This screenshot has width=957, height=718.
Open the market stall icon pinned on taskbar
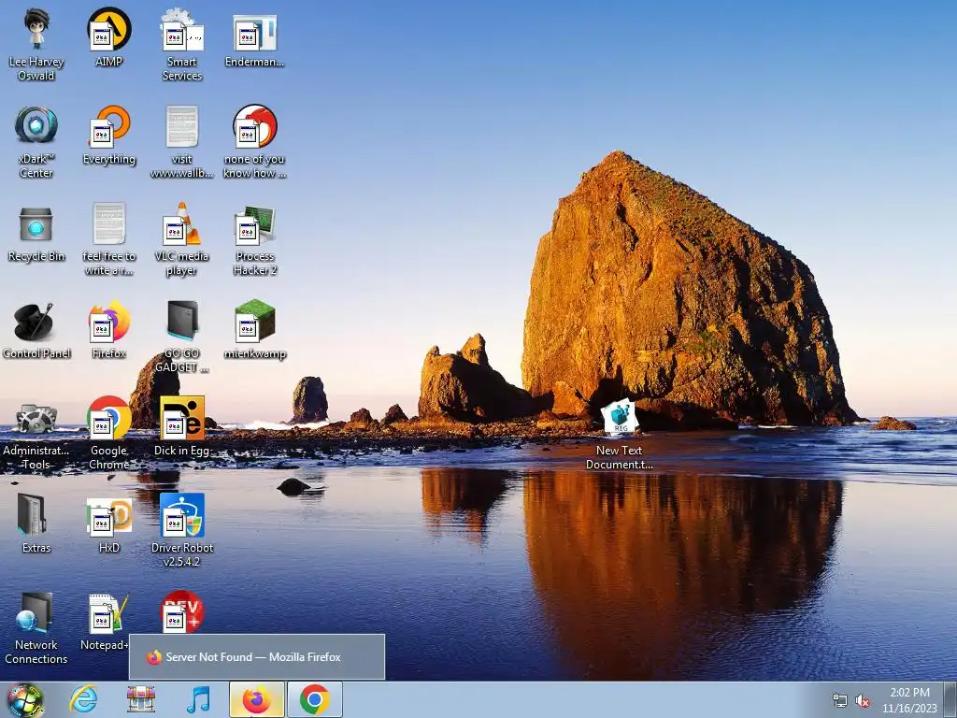tap(141, 699)
